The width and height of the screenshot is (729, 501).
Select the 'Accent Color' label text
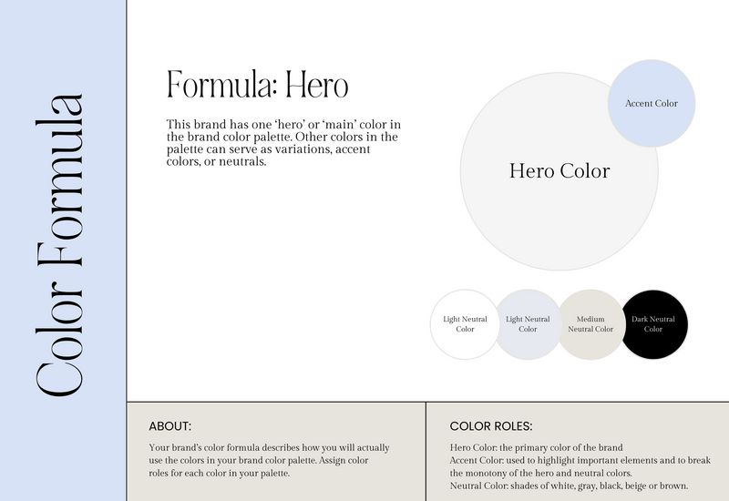pyautogui.click(x=652, y=103)
